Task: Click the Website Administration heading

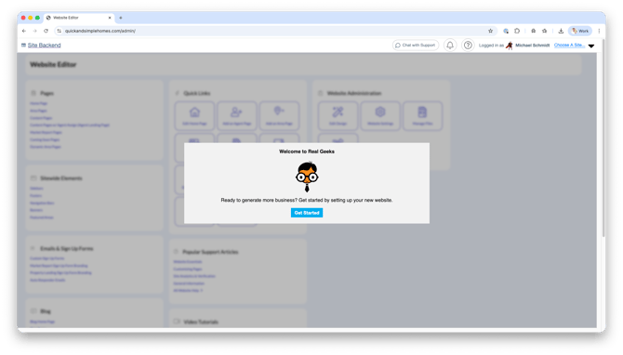Action: (354, 93)
